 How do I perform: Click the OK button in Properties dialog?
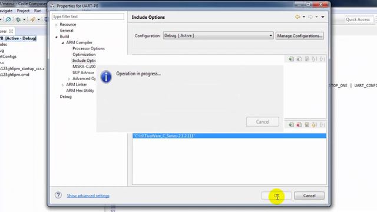click(276, 196)
